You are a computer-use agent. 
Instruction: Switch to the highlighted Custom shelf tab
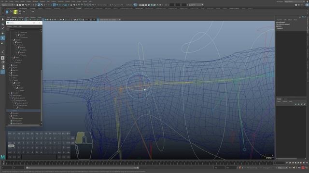point(79,9)
